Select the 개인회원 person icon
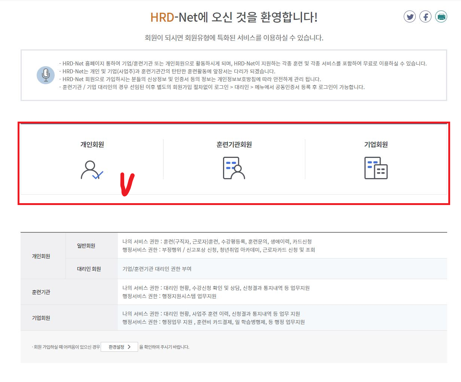Image resolution: width=461 pixels, height=382 pixels. pos(92,170)
